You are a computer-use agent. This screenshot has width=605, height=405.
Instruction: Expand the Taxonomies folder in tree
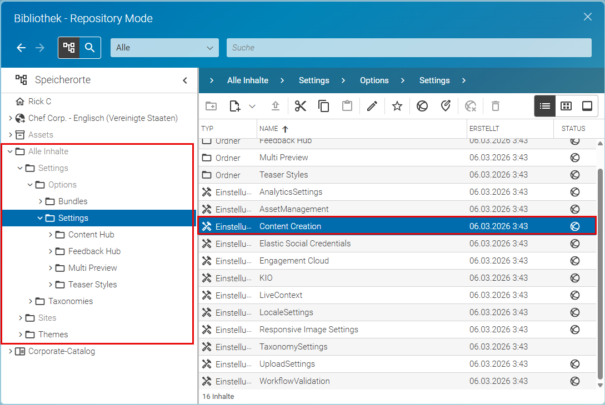click(x=31, y=301)
